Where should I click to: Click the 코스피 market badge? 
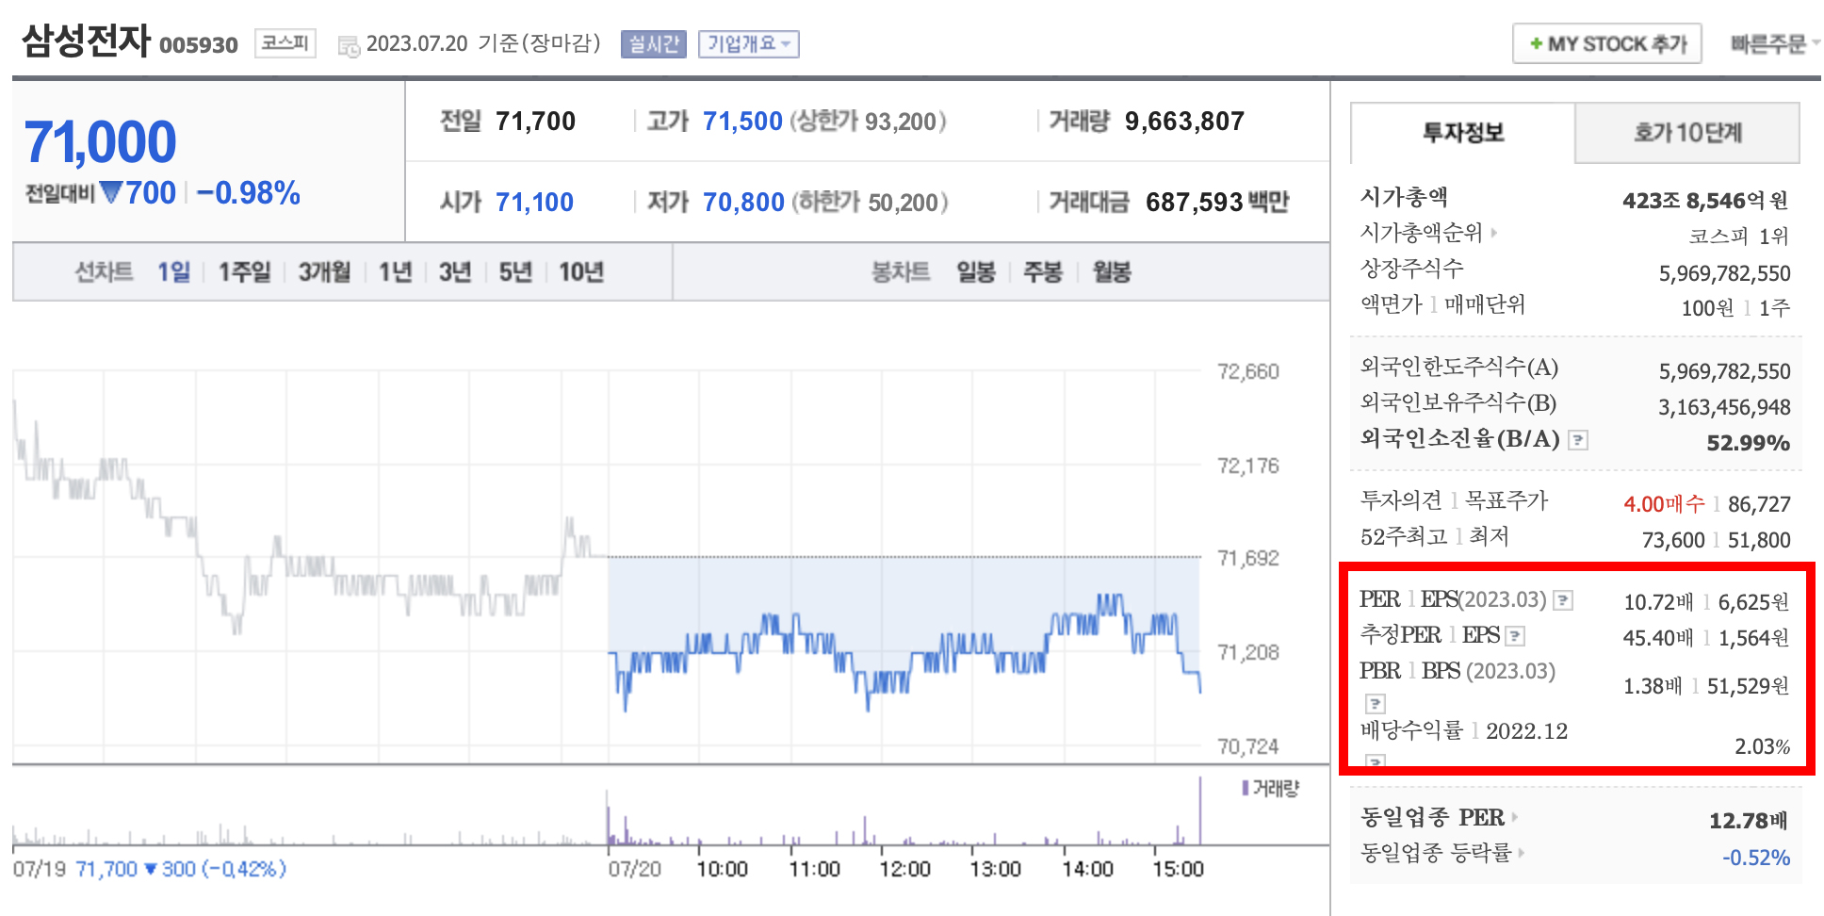tap(285, 43)
